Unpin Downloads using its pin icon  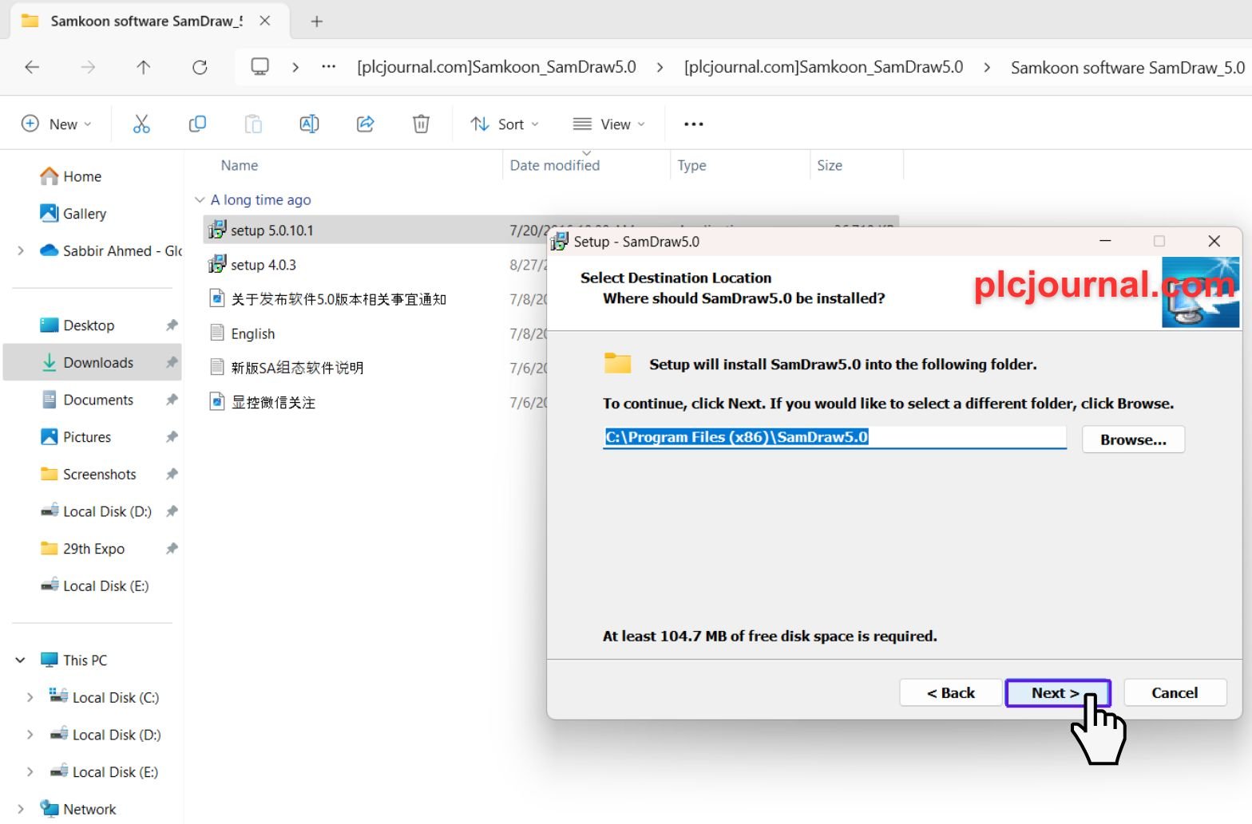(x=172, y=363)
